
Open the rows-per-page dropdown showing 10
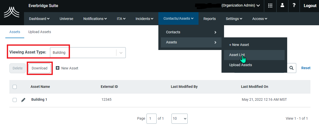180,118
